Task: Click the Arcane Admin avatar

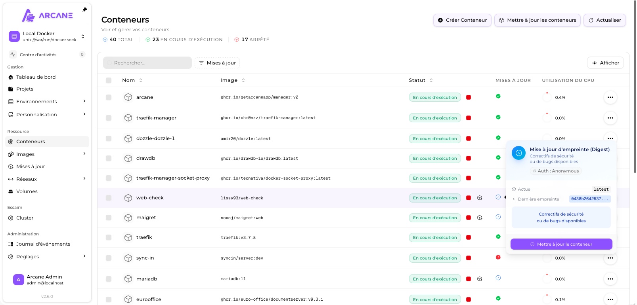Action: coord(18,280)
